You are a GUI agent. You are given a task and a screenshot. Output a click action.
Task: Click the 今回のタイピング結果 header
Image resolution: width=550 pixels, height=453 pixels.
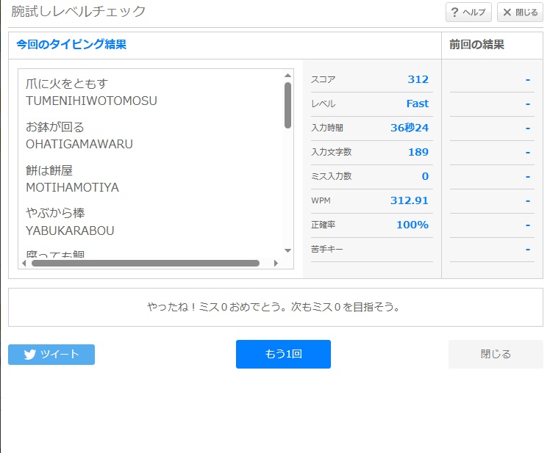pyautogui.click(x=71, y=45)
